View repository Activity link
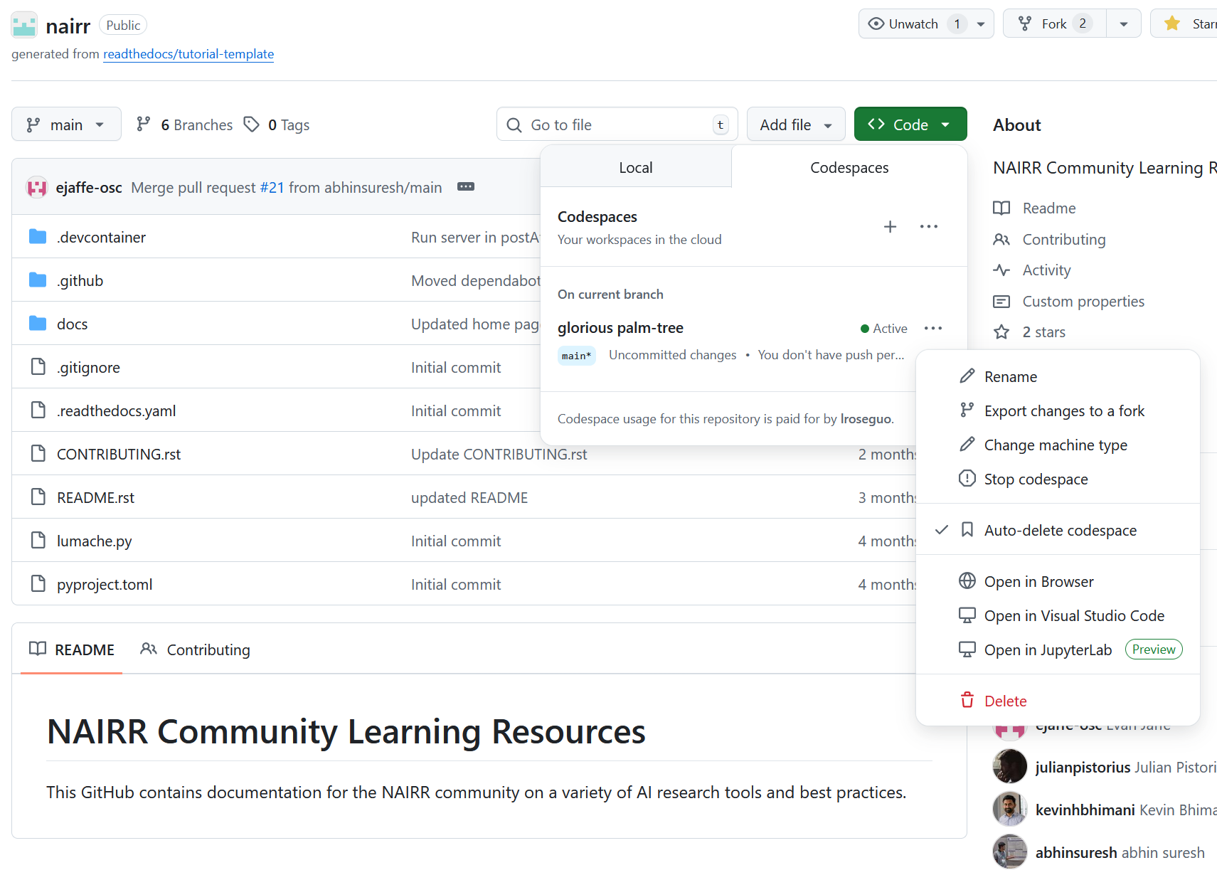This screenshot has width=1217, height=875. [x=1032, y=270]
